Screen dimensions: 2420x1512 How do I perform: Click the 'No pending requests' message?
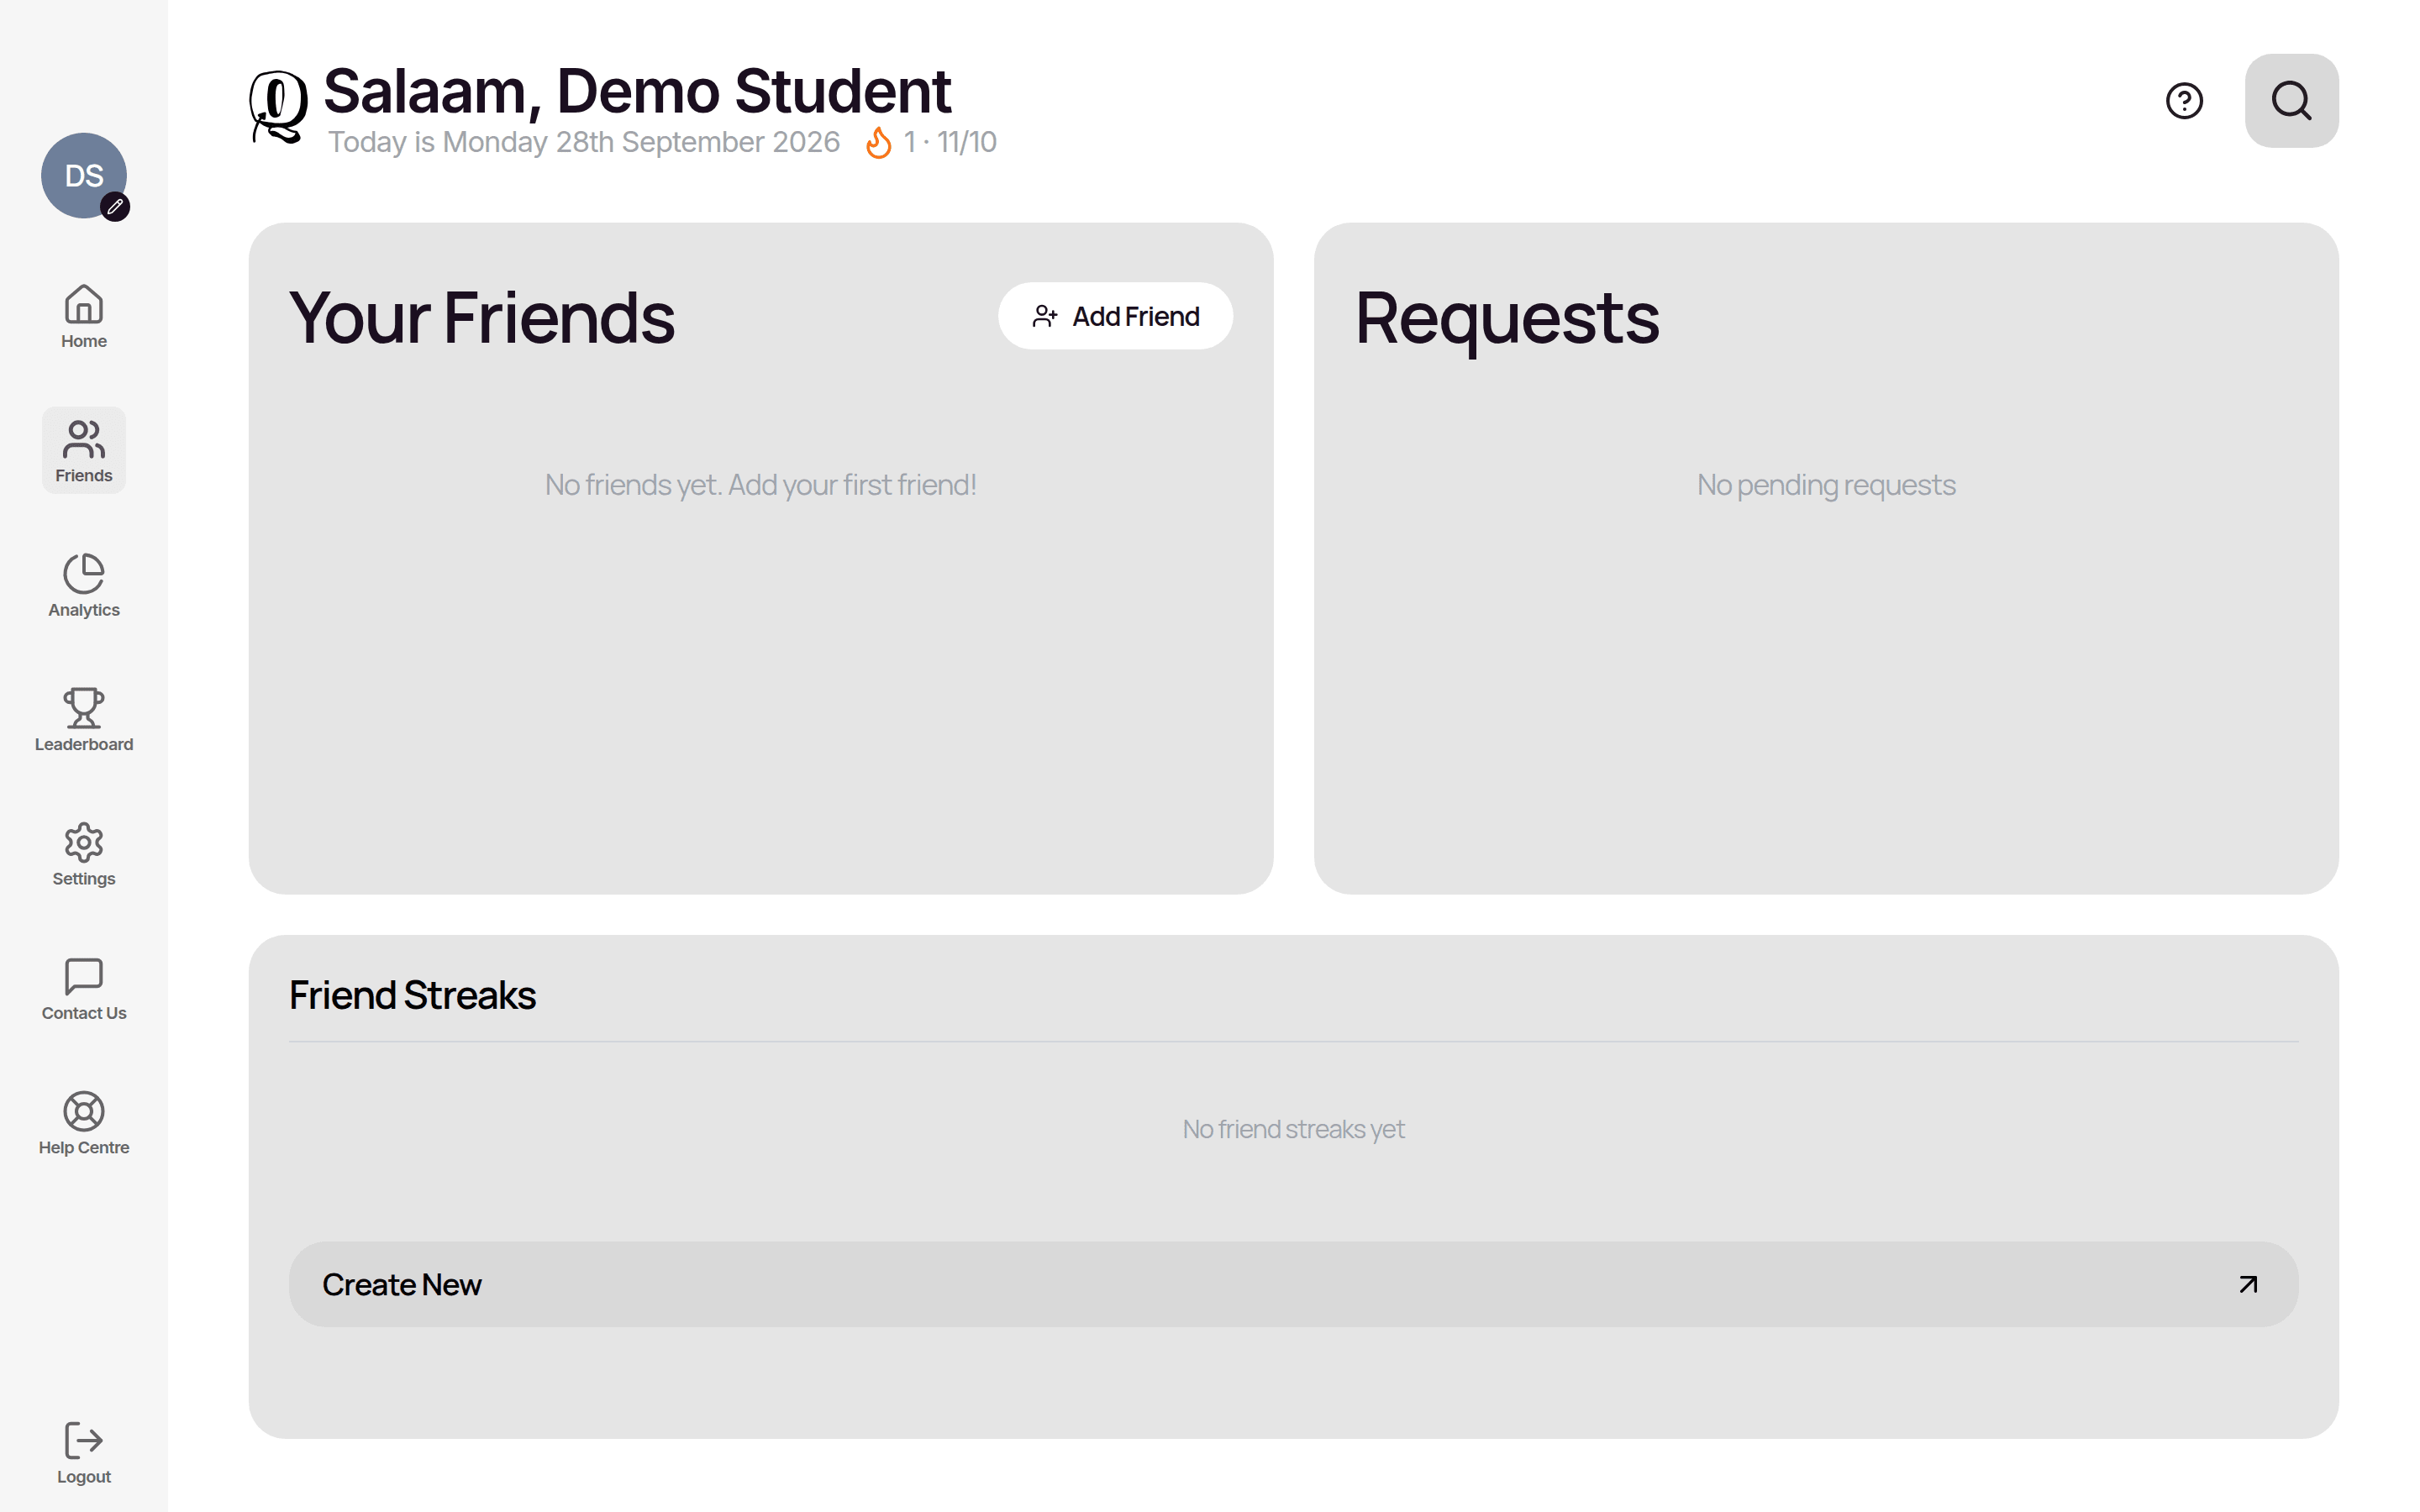(1826, 485)
